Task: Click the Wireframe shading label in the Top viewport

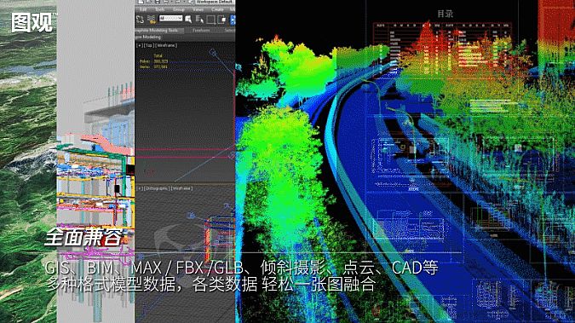Action: [x=166, y=45]
